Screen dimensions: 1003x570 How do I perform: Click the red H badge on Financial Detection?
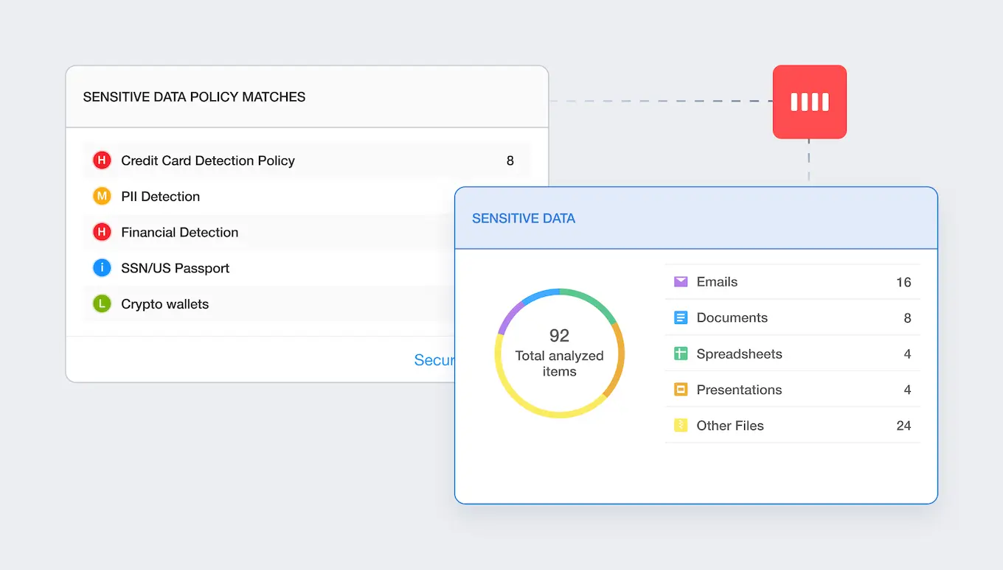(x=102, y=232)
